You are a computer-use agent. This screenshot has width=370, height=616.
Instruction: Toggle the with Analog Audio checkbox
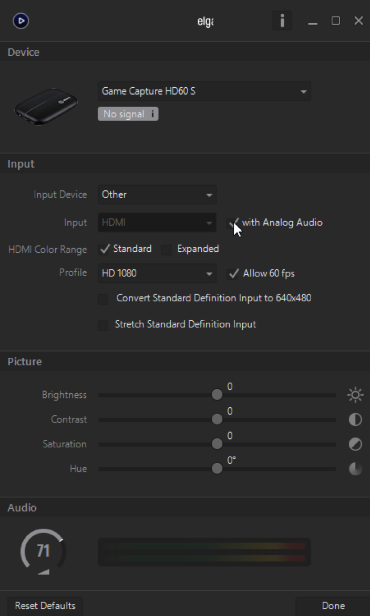pyautogui.click(x=232, y=223)
